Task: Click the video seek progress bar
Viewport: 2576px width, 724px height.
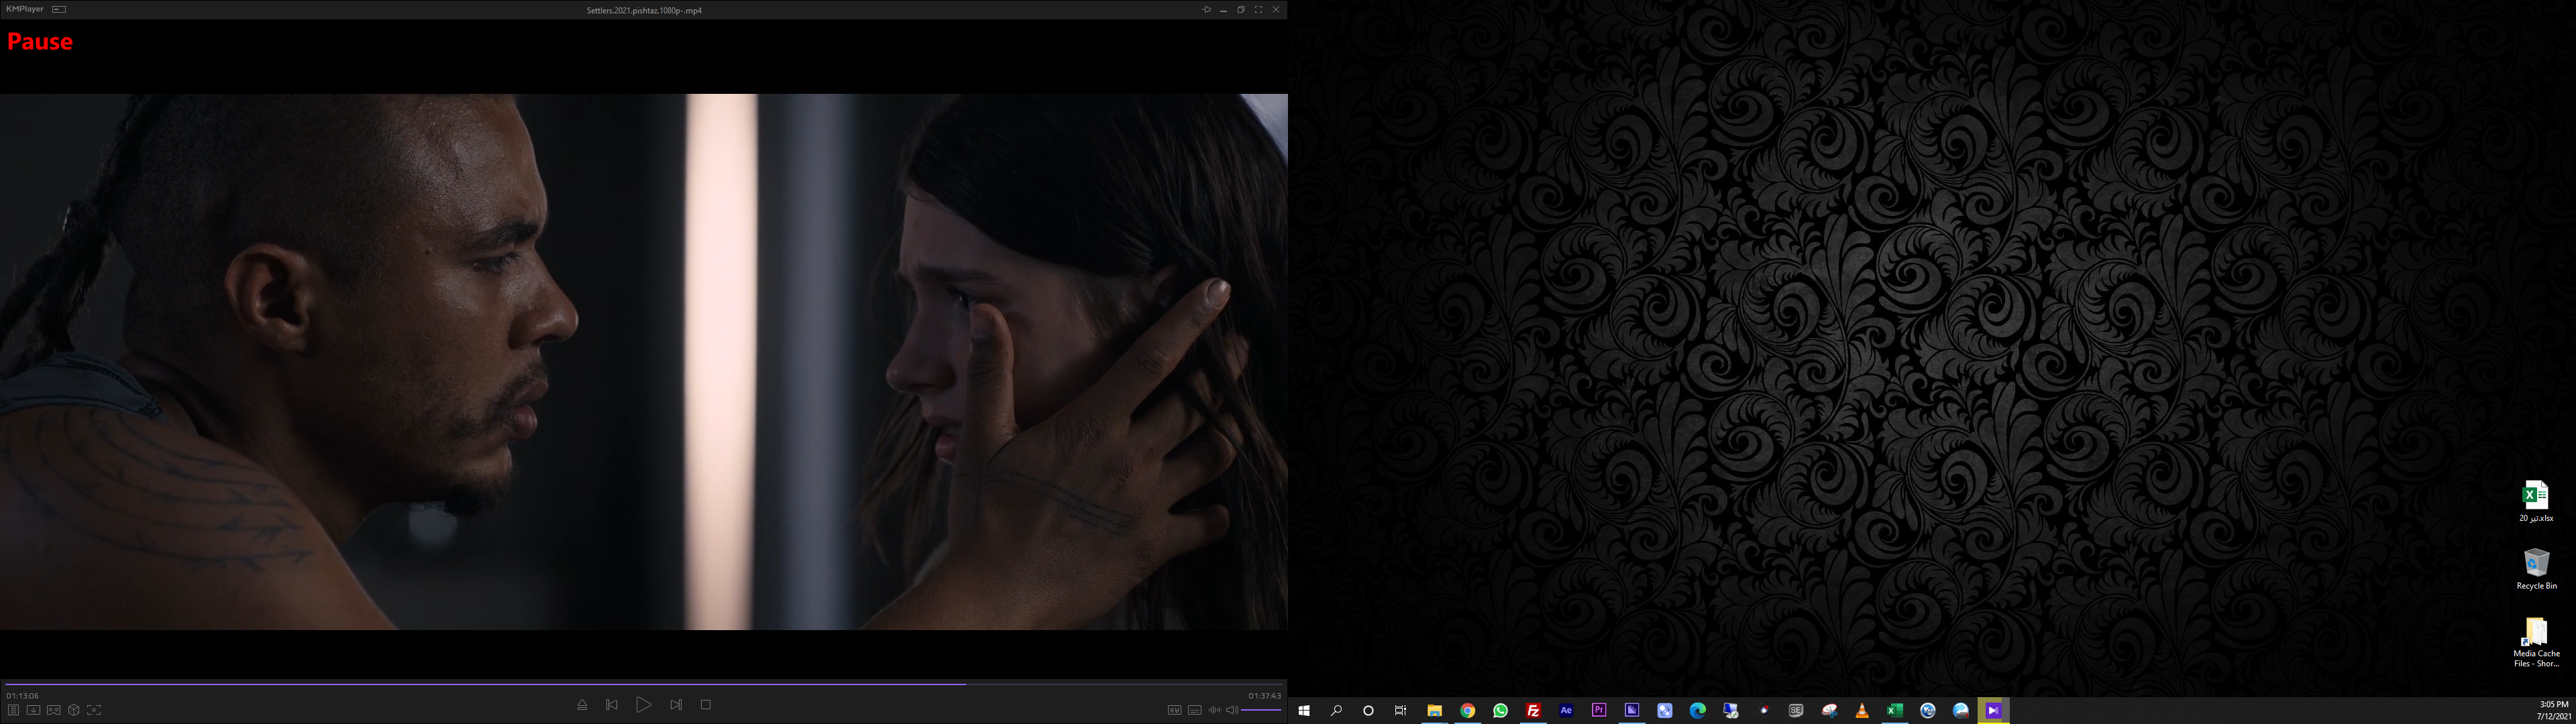Action: (640, 684)
